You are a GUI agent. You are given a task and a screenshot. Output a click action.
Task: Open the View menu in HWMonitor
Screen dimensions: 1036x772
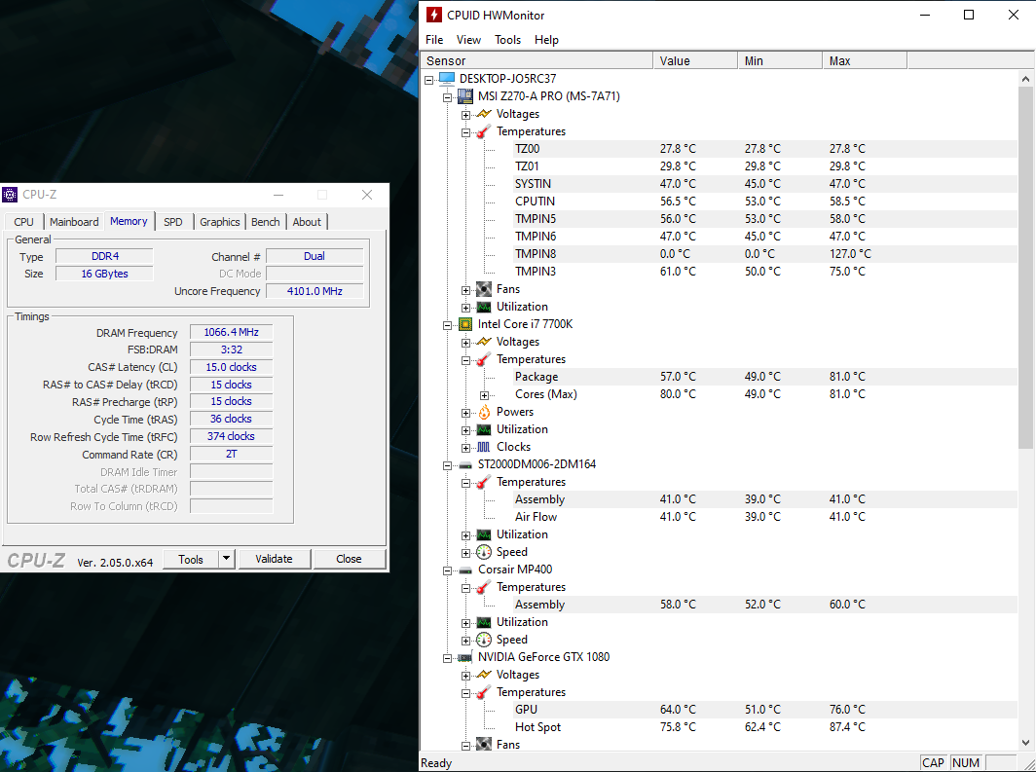coord(468,40)
